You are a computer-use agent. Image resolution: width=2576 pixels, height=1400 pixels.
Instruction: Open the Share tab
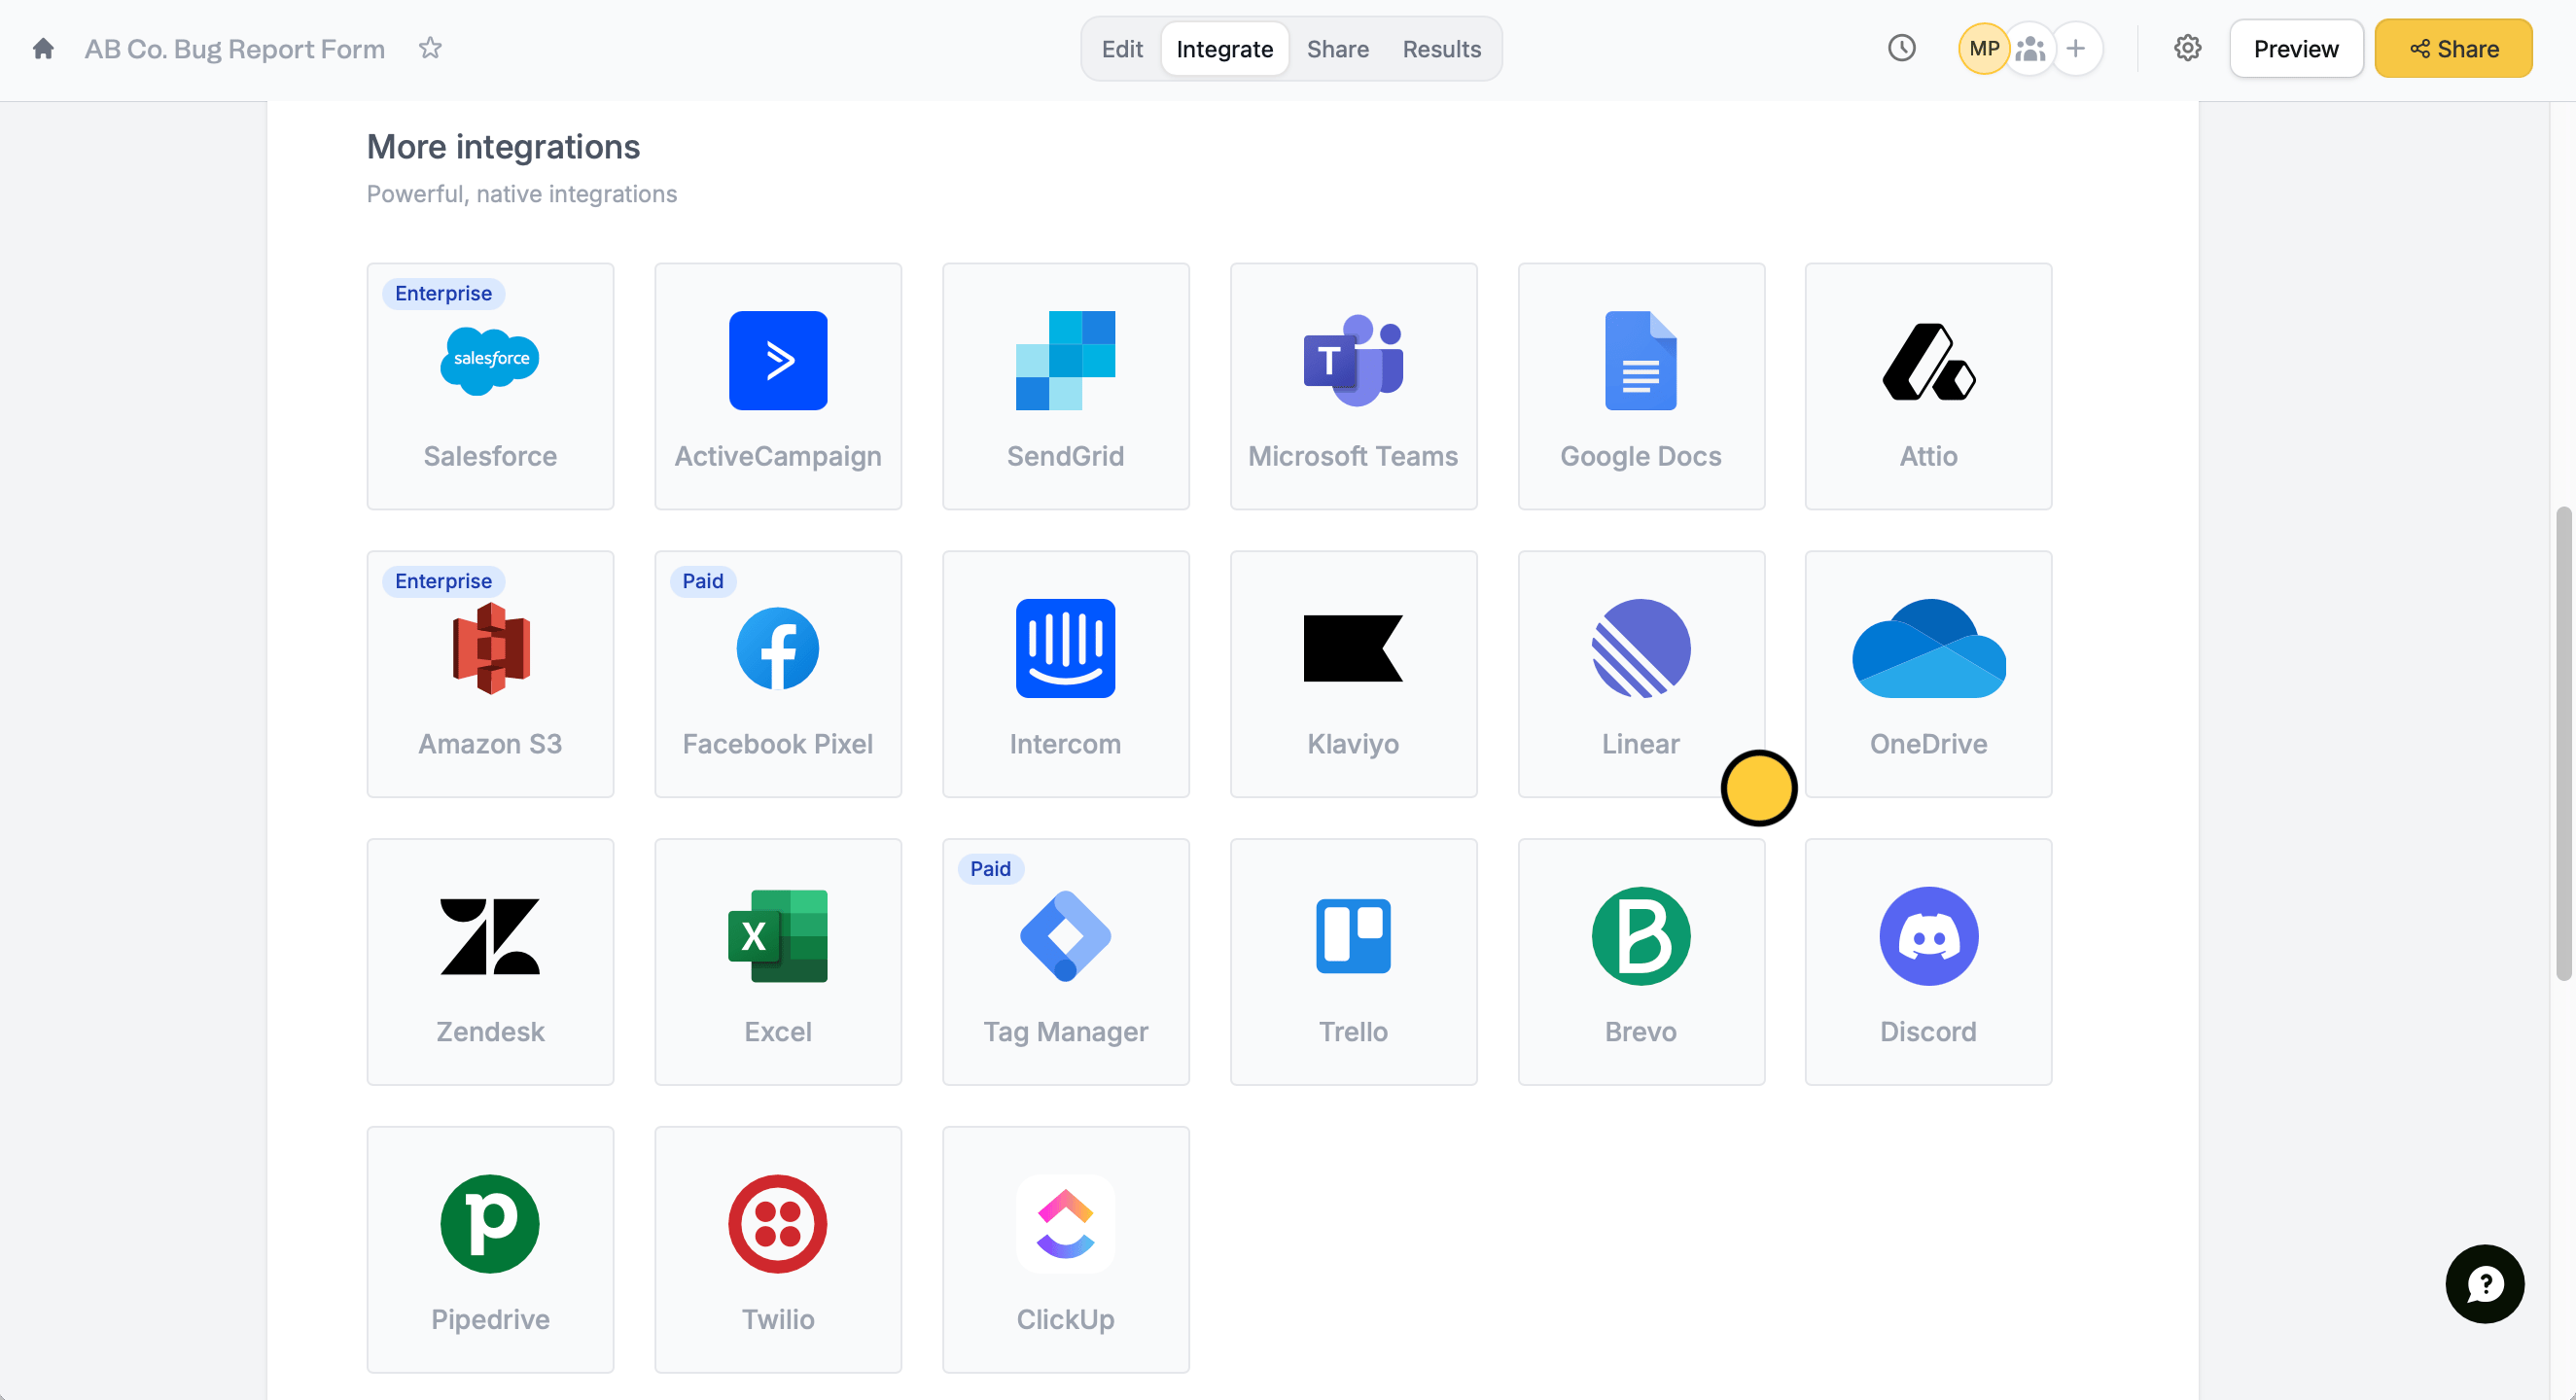click(x=1338, y=49)
